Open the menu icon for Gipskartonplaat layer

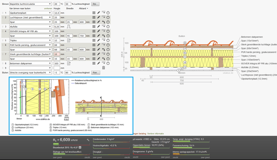coord(93,13)
